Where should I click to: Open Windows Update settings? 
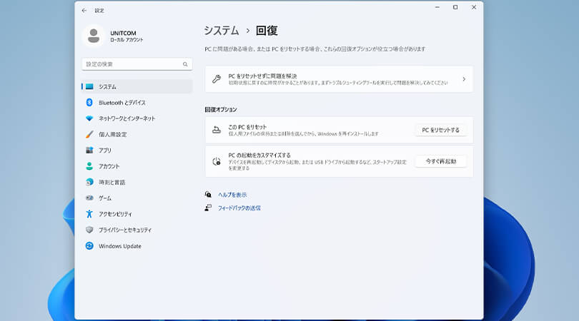click(x=137, y=246)
